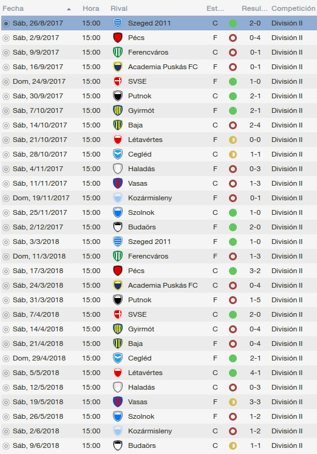Select the radio button for Sáb, 14/10/2017

click(6, 126)
